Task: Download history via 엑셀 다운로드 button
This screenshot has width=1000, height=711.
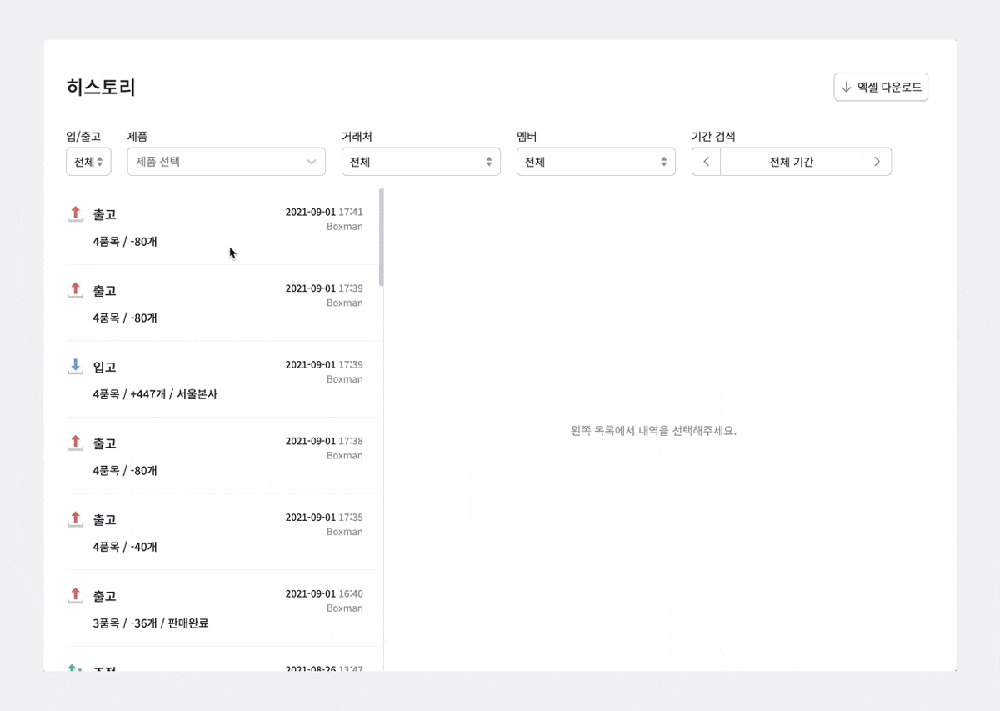Action: pyautogui.click(x=881, y=87)
